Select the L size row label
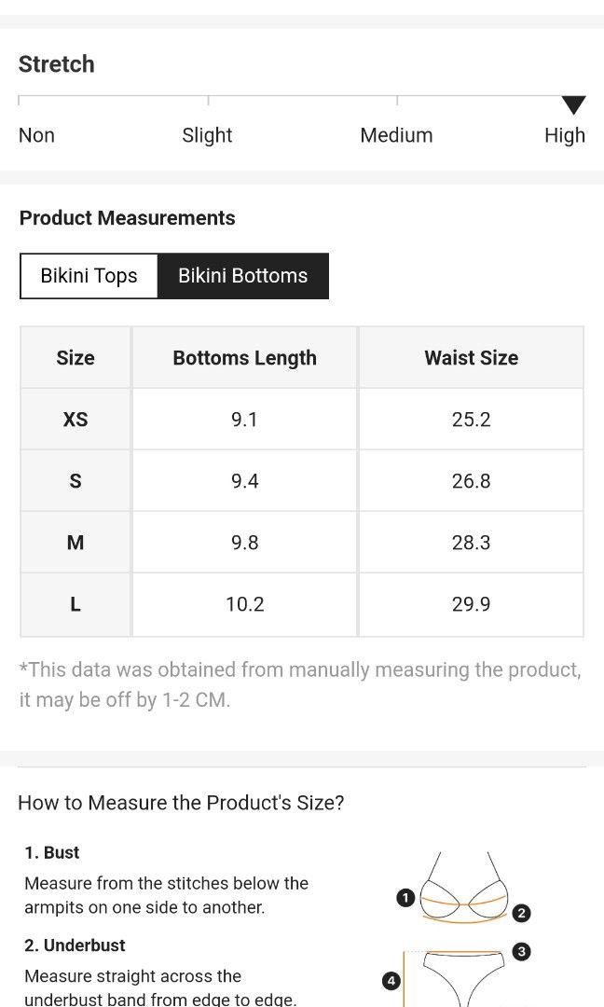The height and width of the screenshot is (1007, 604). coord(75,604)
